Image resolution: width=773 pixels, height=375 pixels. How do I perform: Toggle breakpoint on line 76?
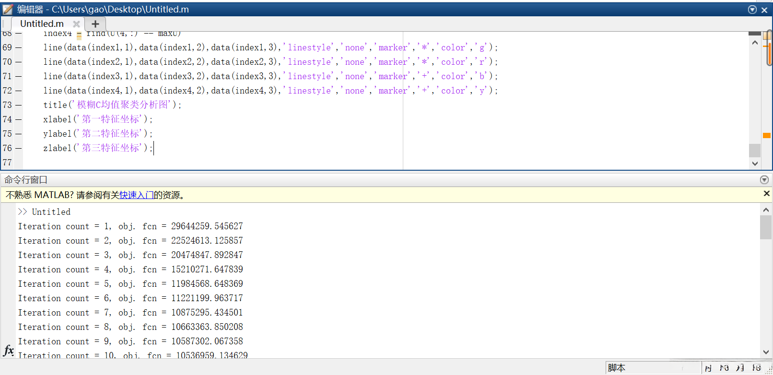tap(19, 148)
